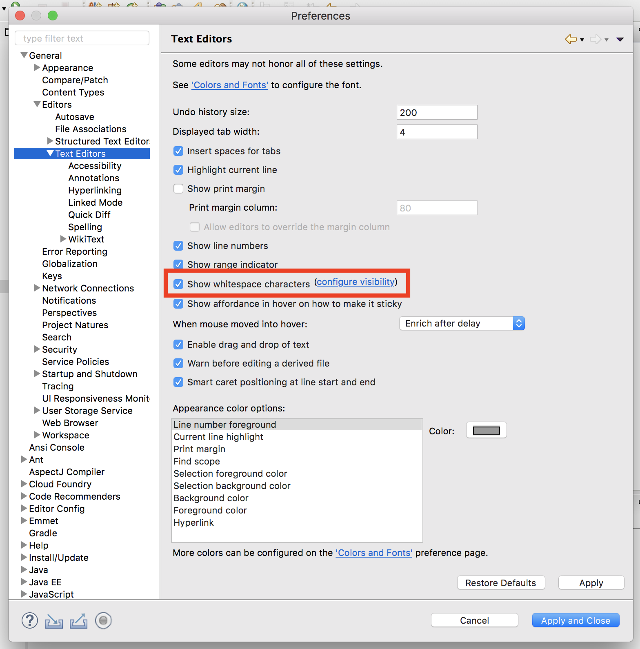Open the Color swatch picker

click(x=486, y=430)
